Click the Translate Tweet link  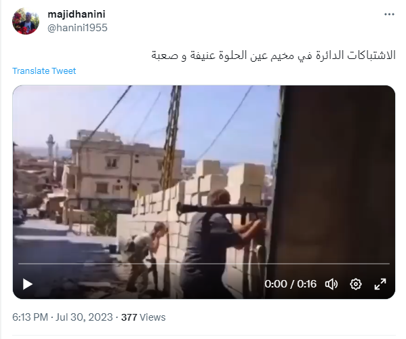[x=44, y=71]
